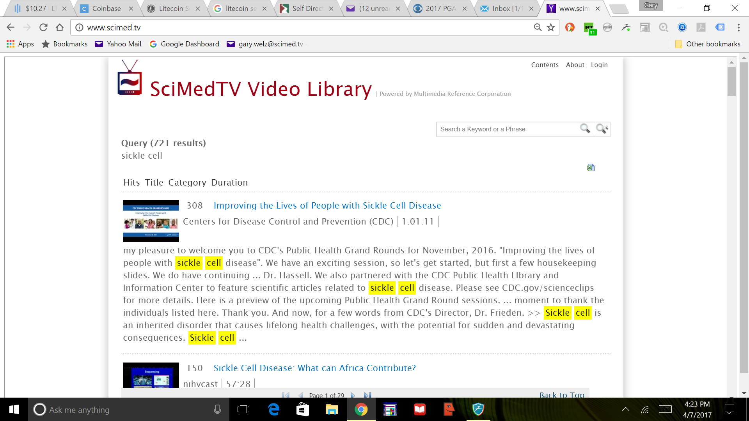Open the Contents link
The width and height of the screenshot is (749, 421).
pos(545,65)
